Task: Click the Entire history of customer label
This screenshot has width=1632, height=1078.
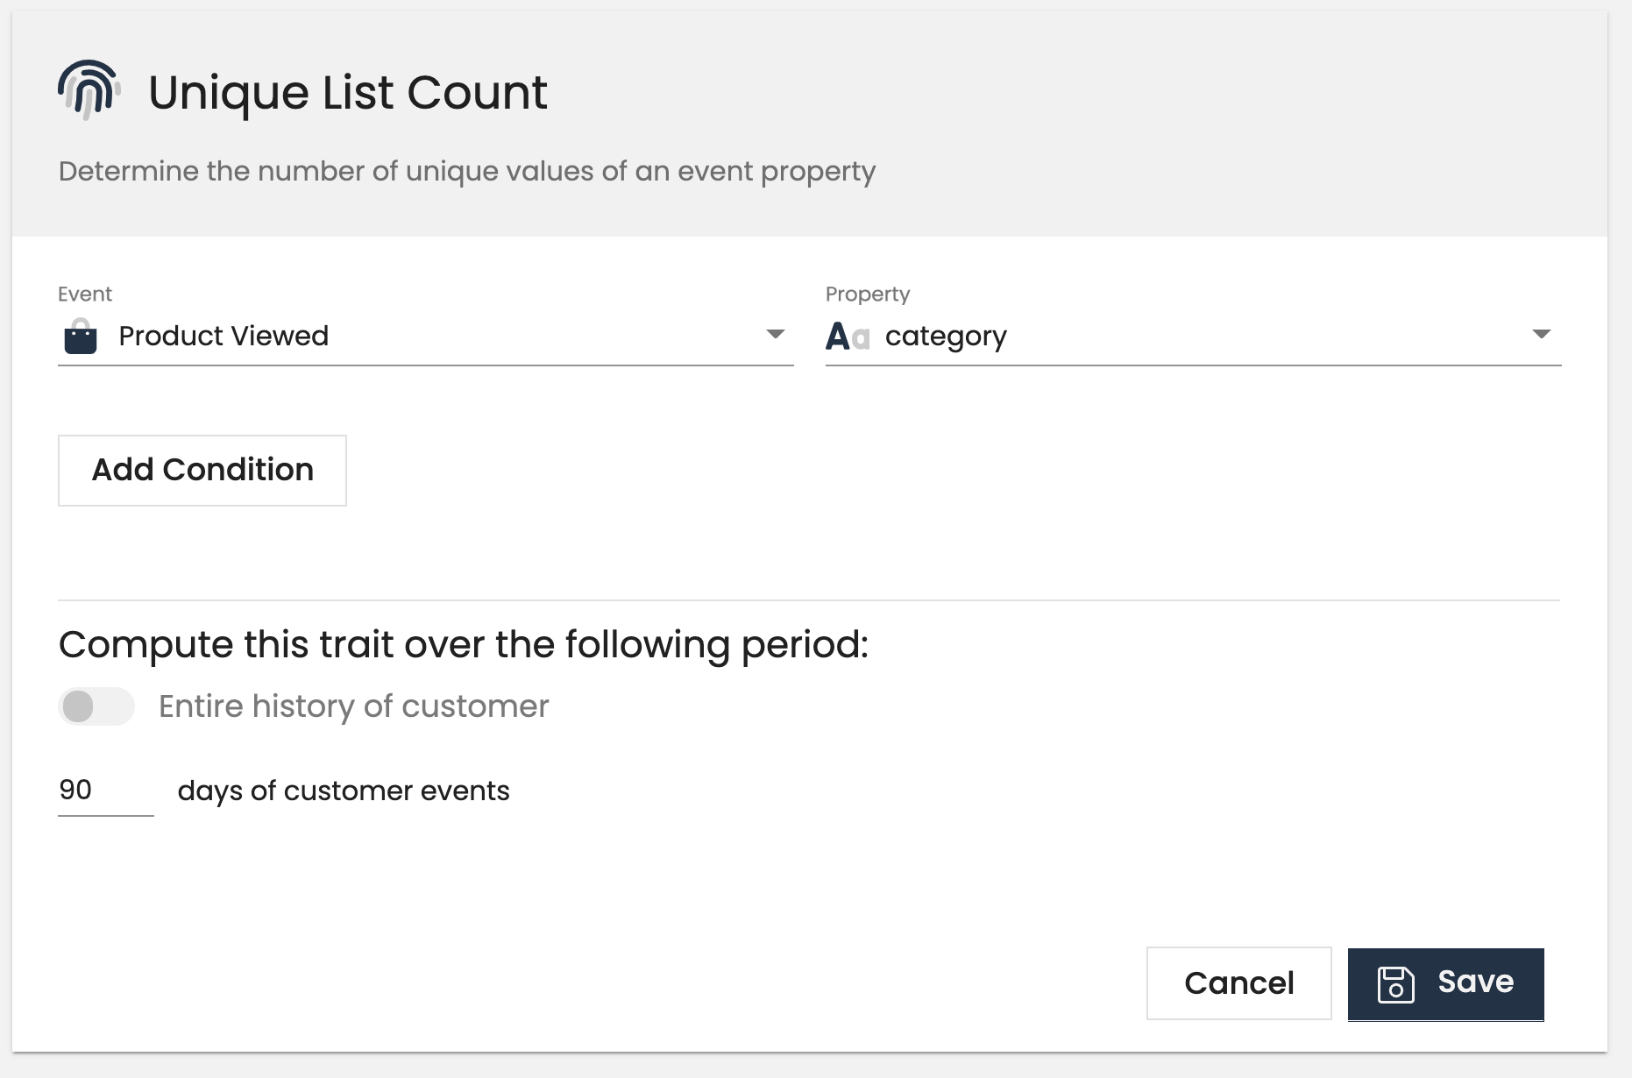Action: click(353, 706)
